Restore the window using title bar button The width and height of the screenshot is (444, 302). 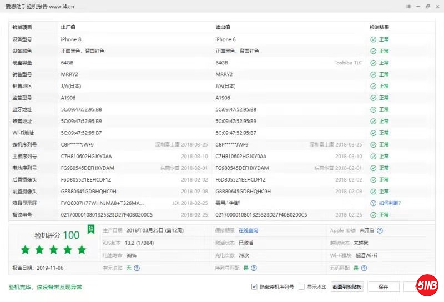(427, 7)
